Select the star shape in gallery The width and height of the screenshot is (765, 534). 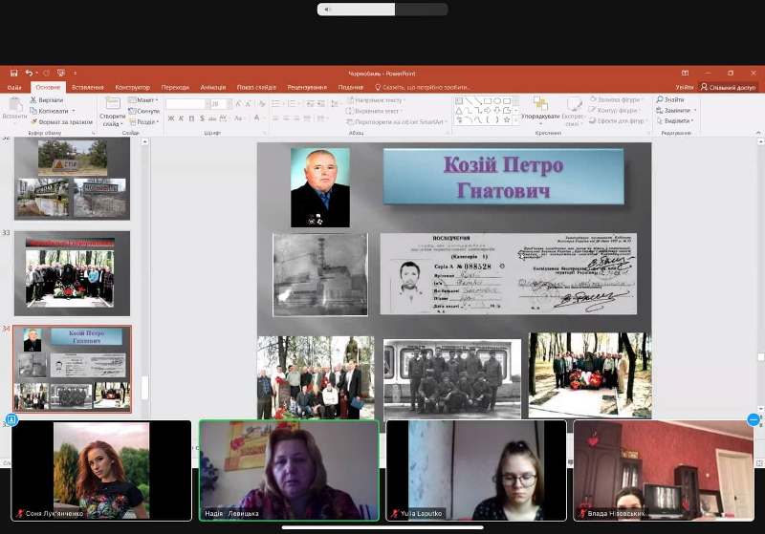point(507,119)
